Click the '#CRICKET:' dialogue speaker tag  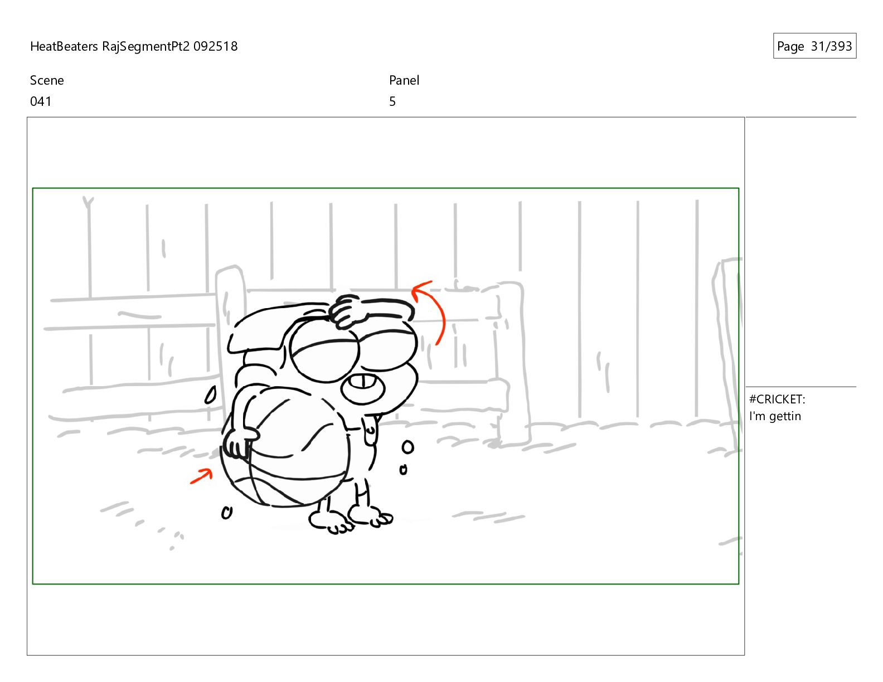click(x=777, y=399)
